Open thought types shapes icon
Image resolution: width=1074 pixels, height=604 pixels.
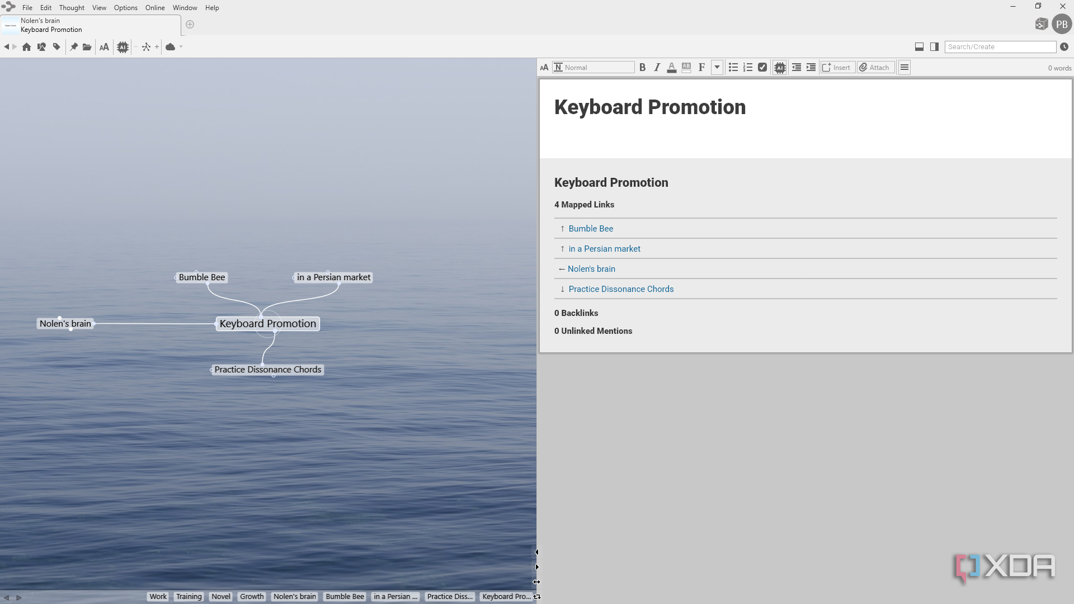[41, 47]
